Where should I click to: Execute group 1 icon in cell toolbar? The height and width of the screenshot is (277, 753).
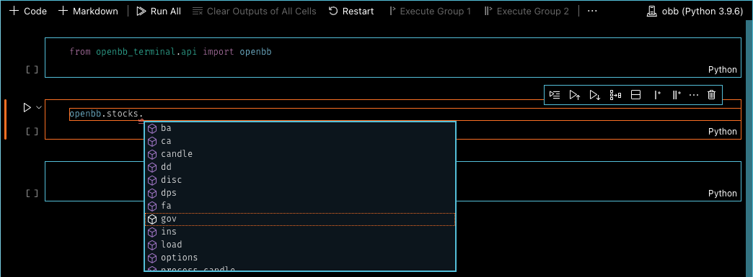[658, 95]
